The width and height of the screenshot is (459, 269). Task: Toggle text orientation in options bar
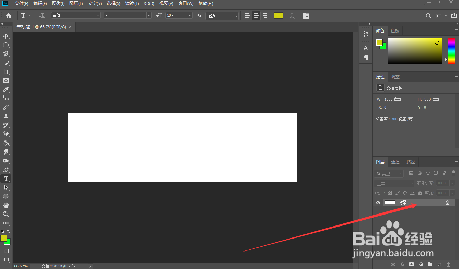point(42,16)
